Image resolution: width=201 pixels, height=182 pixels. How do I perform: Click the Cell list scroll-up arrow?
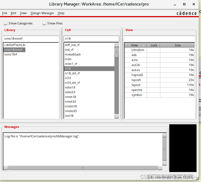coord(117,45)
